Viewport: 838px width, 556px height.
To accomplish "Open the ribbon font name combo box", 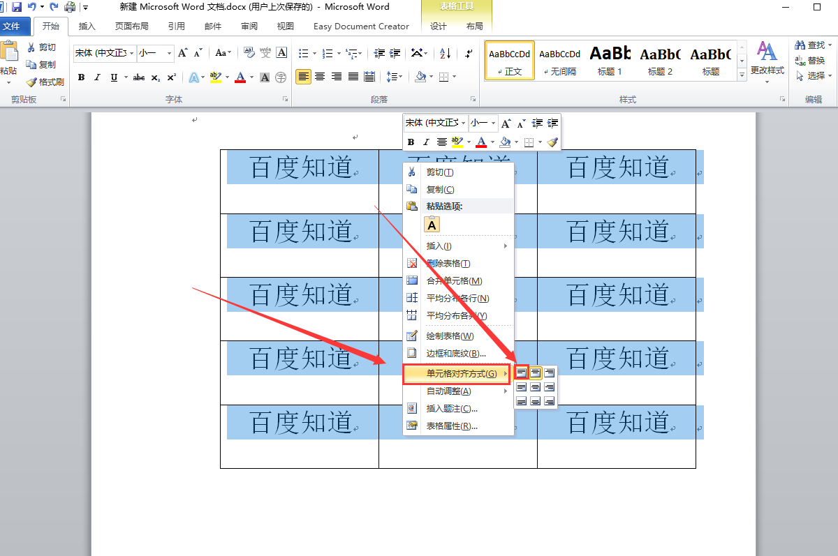I will pos(105,53).
